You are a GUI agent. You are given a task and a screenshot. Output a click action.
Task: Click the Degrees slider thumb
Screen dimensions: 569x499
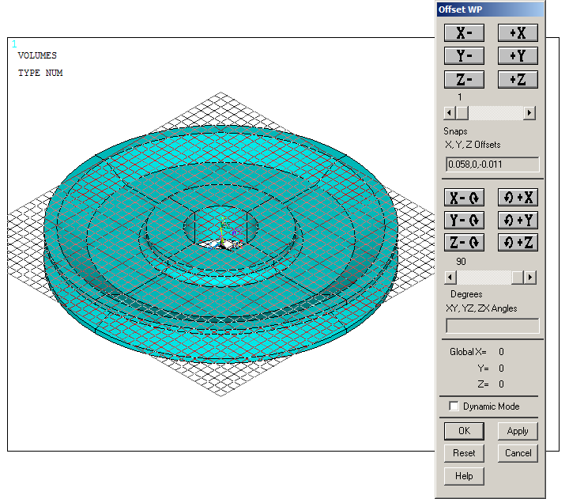pyautogui.click(x=517, y=278)
